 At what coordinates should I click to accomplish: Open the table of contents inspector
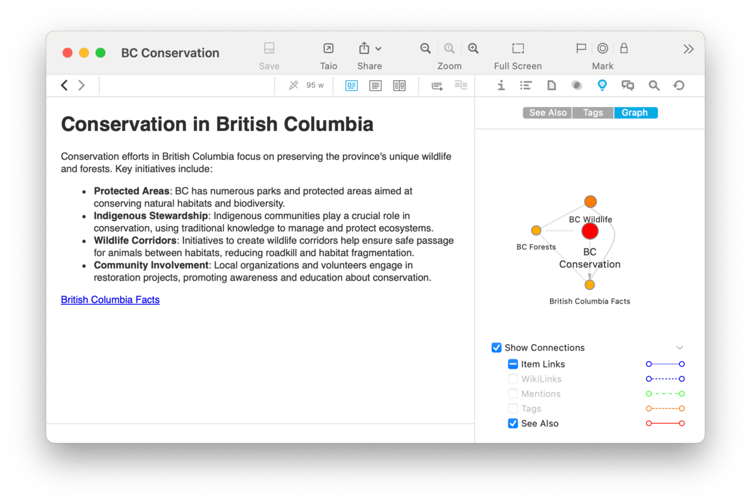coord(526,86)
